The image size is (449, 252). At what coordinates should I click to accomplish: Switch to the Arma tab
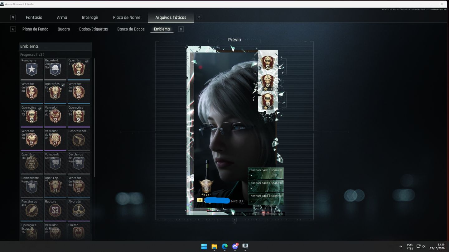62,17
